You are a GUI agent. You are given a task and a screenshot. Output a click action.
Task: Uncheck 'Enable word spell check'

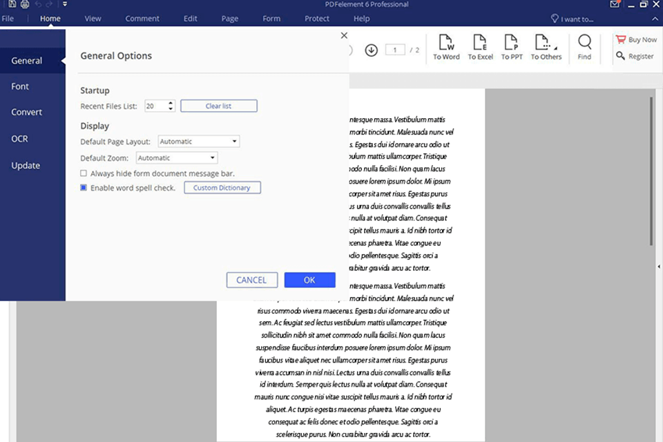click(x=84, y=188)
